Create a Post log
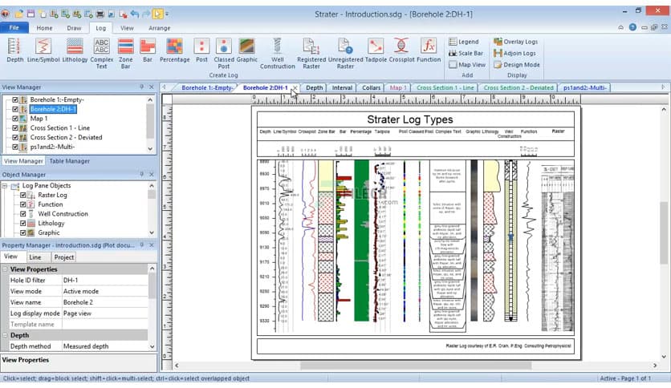The width and height of the screenshot is (671, 388). (201, 51)
